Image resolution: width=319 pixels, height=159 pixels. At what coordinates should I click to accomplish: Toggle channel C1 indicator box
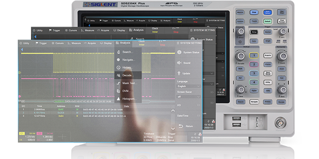pos(22,134)
